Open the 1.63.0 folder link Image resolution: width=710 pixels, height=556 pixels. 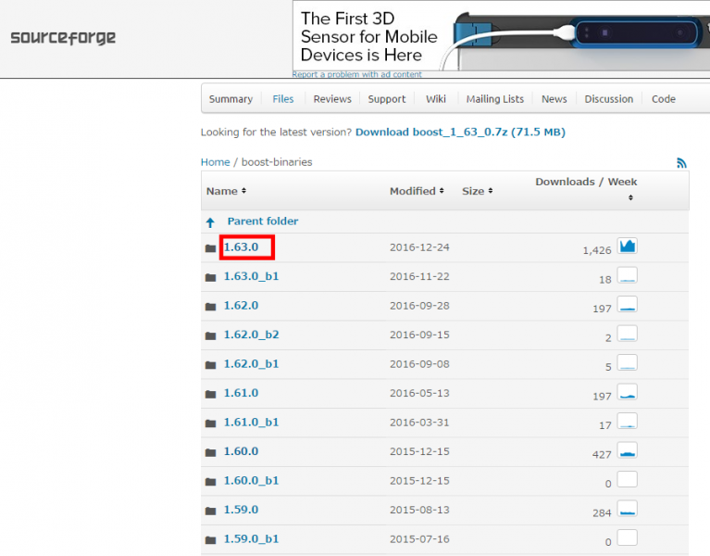[x=241, y=247]
